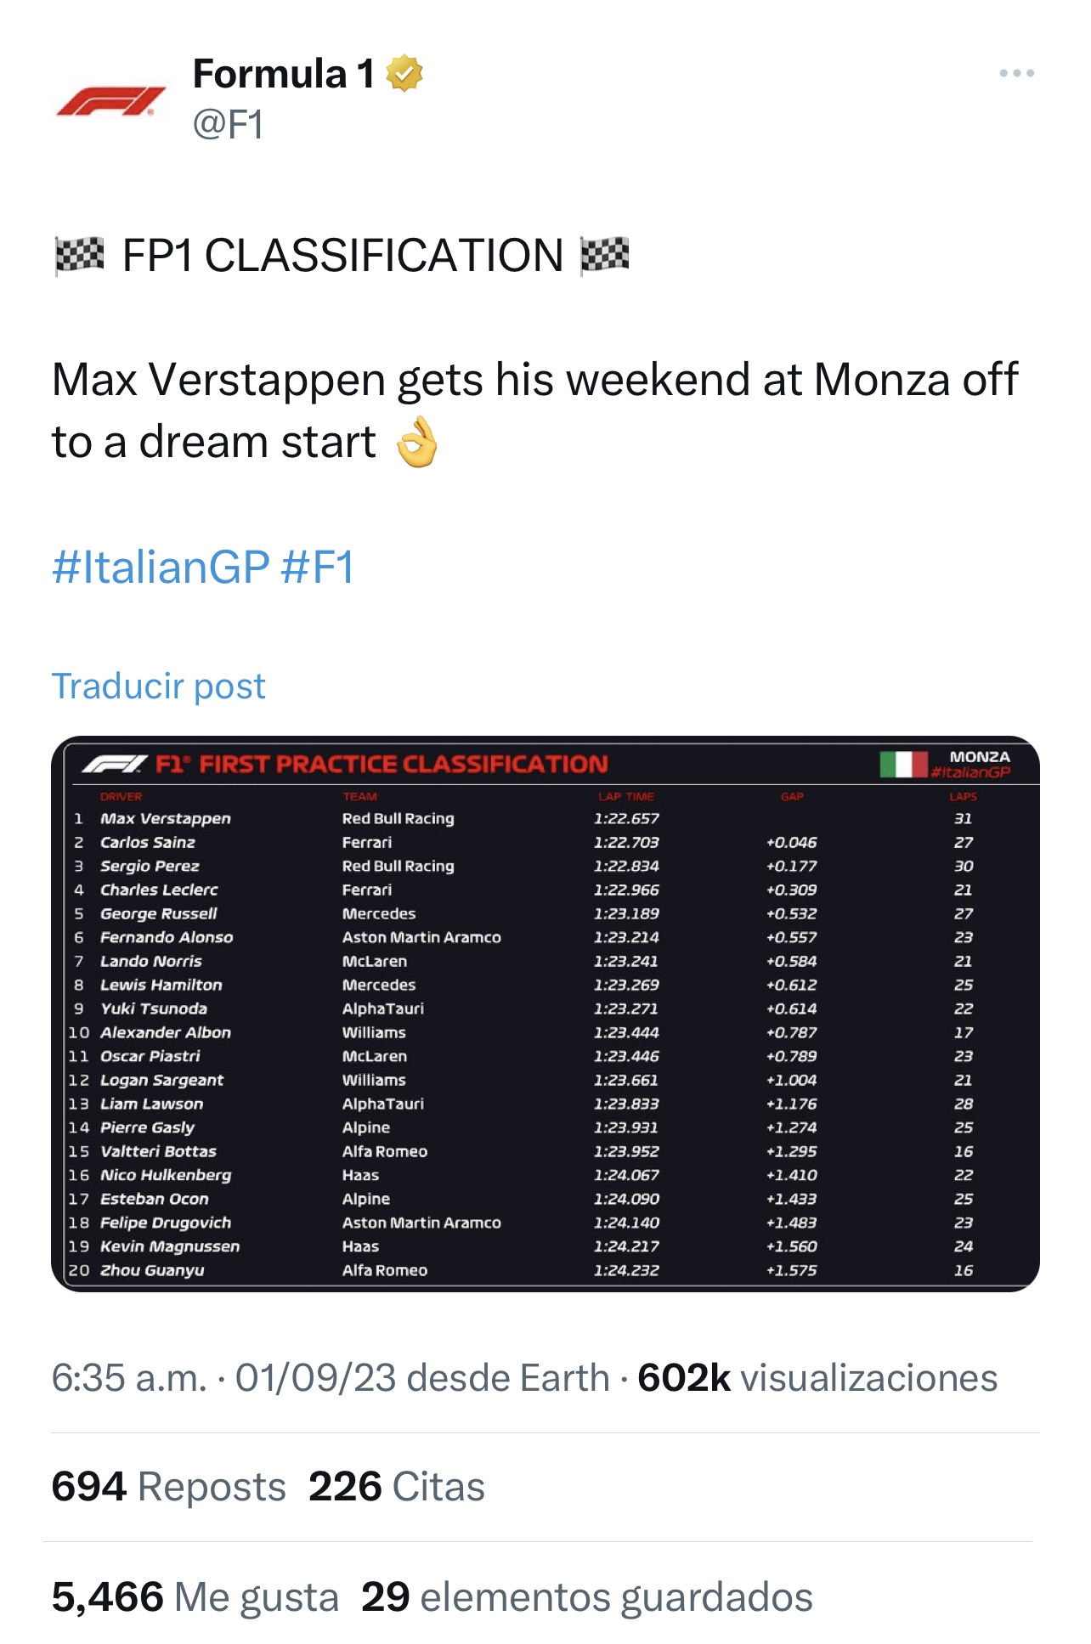Open the Formula 1 profile avatar
1091x1644 pixels.
tap(111, 100)
